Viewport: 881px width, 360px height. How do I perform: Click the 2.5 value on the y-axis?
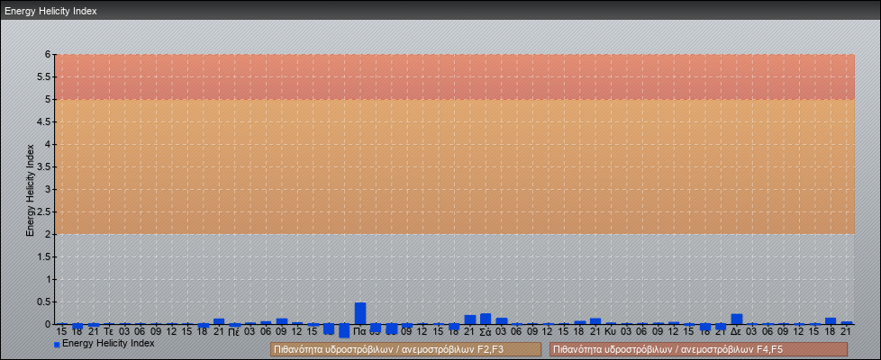point(44,211)
